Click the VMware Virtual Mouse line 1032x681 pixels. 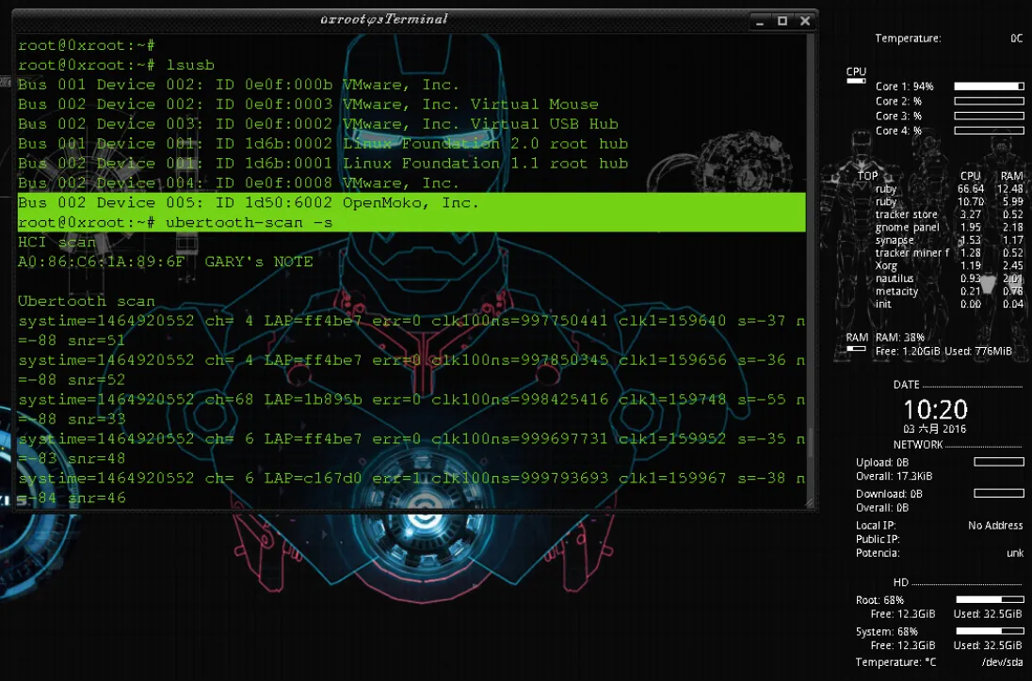pyautogui.click(x=308, y=103)
